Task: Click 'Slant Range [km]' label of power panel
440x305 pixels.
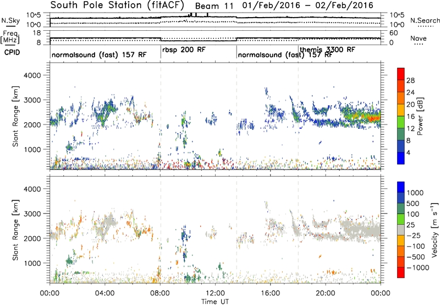Action: coord(15,117)
